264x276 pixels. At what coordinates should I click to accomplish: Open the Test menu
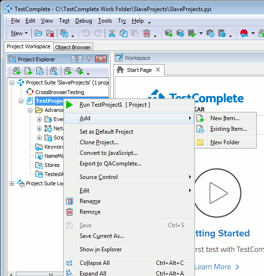click(64, 21)
